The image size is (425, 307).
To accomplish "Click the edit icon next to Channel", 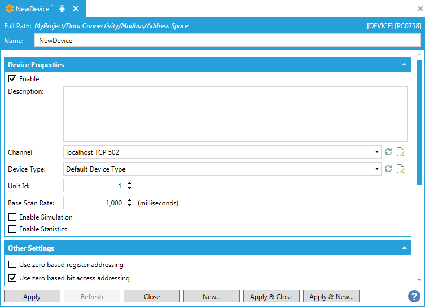I will pyautogui.click(x=401, y=152).
